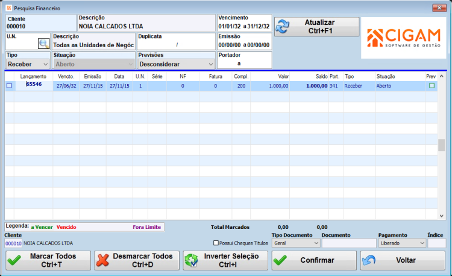Click the Marcar Todos Ctrl+T button label
The width and height of the screenshot is (452, 276).
(53, 260)
